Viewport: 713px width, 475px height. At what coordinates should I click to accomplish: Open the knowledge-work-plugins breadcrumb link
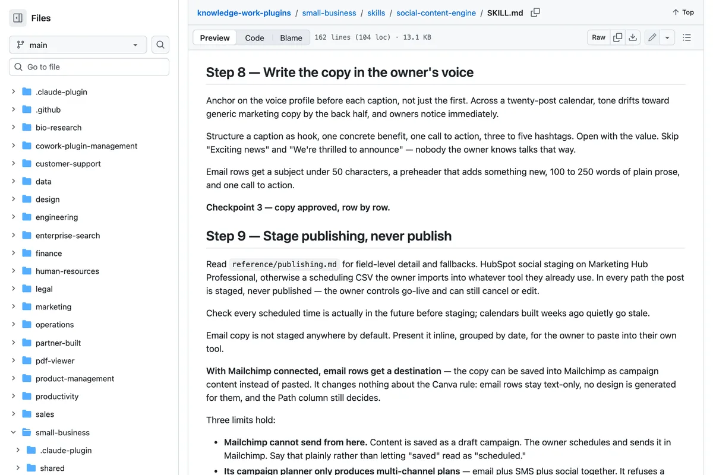coord(244,12)
